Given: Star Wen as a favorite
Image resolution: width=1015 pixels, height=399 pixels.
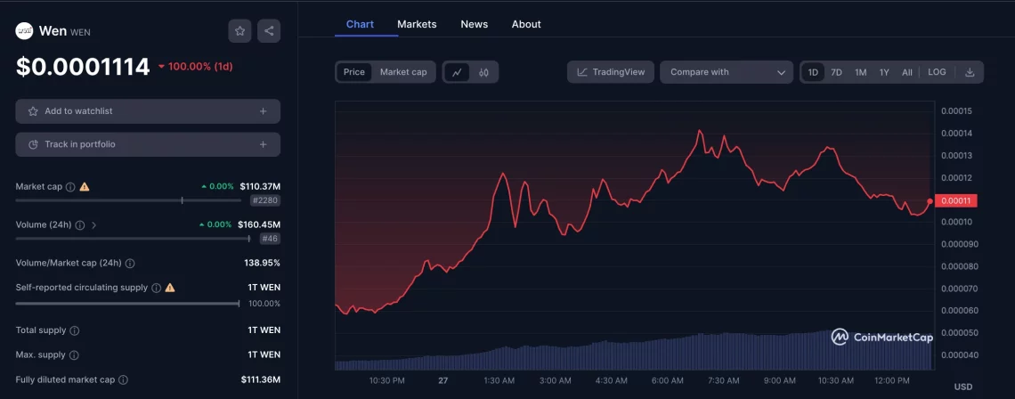Looking at the screenshot, I should tap(240, 30).
